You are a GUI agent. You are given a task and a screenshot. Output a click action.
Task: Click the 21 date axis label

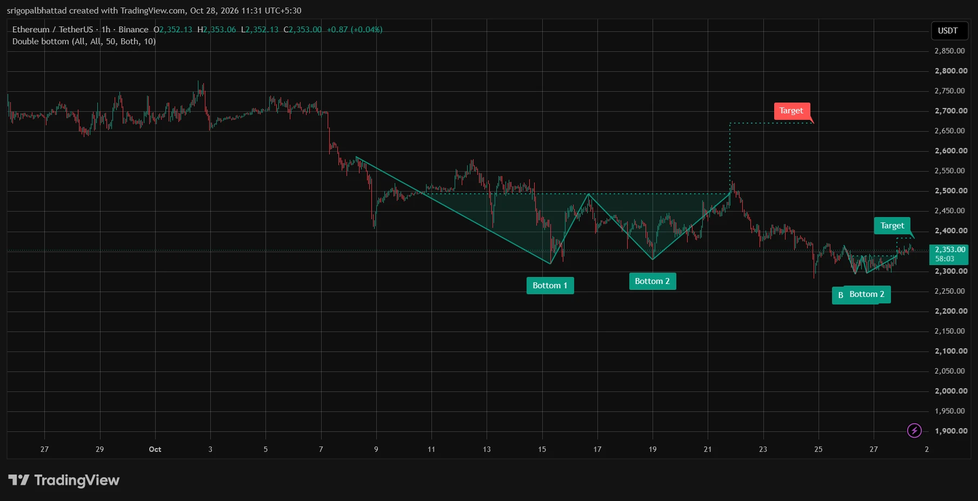coord(708,449)
